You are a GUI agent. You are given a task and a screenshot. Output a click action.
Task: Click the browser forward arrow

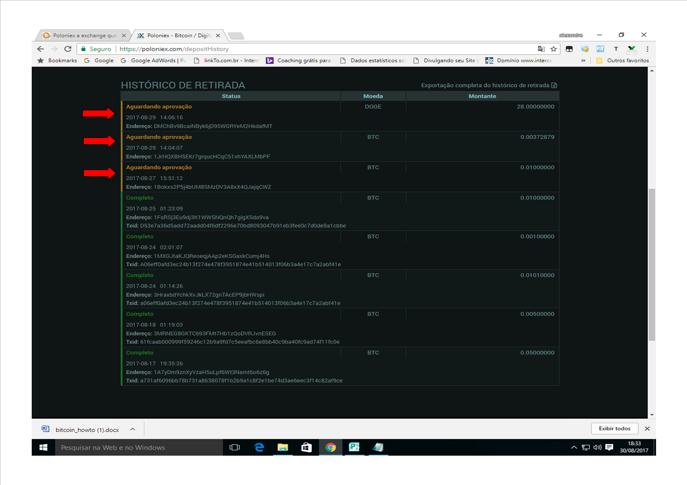tap(54, 49)
